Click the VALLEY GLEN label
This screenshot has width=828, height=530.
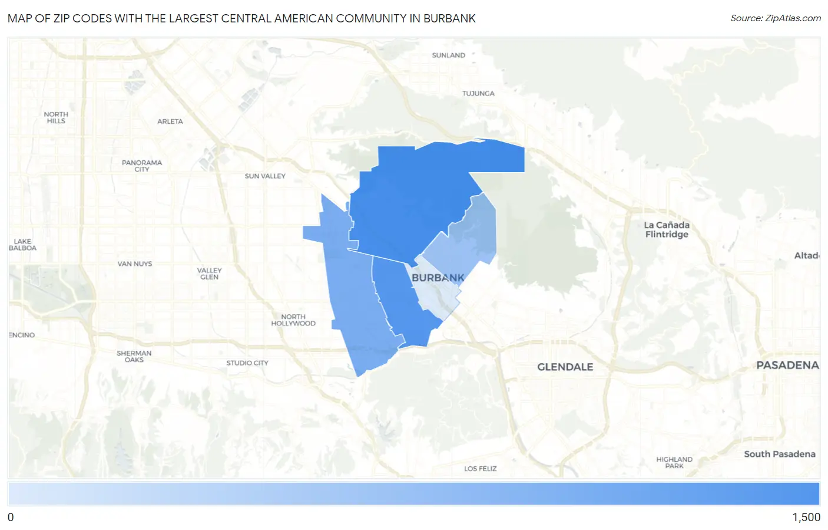pos(210,274)
